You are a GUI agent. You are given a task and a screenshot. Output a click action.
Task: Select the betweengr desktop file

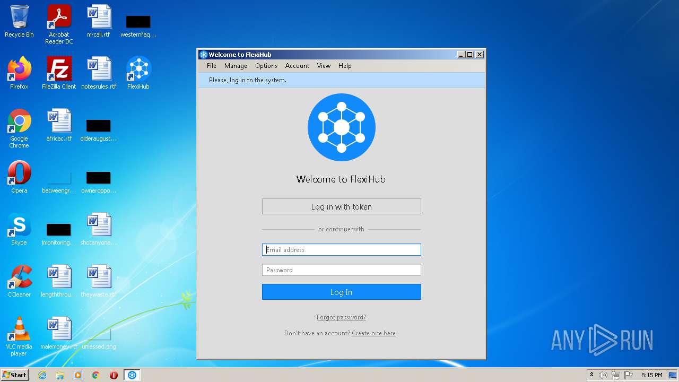tap(59, 182)
